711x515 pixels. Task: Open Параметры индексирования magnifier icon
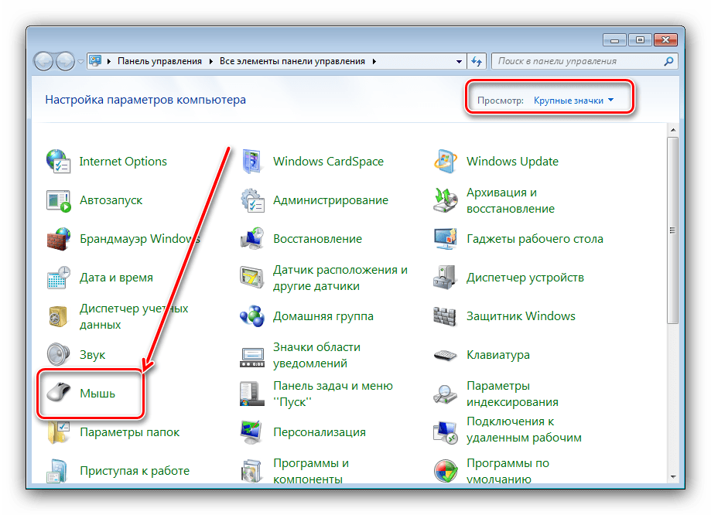[x=446, y=394]
